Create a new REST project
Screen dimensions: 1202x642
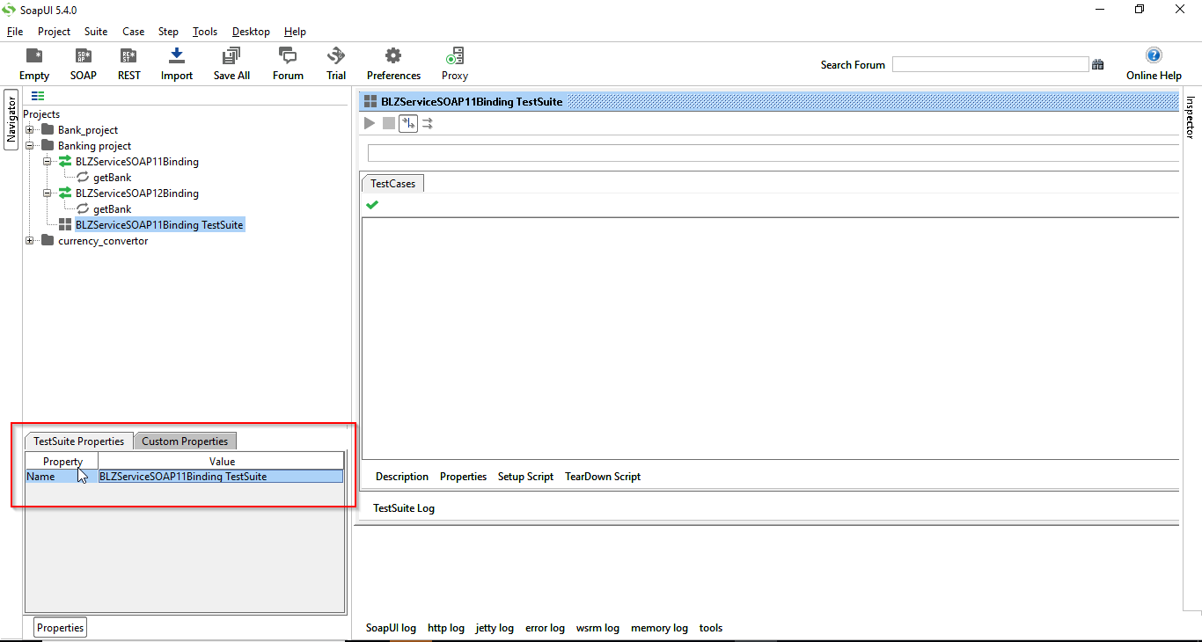click(x=128, y=62)
